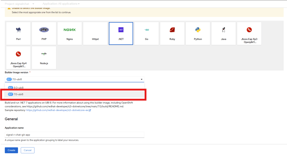Choose Jboss Eap Xp4 Openjdk11 image

pos(18,58)
